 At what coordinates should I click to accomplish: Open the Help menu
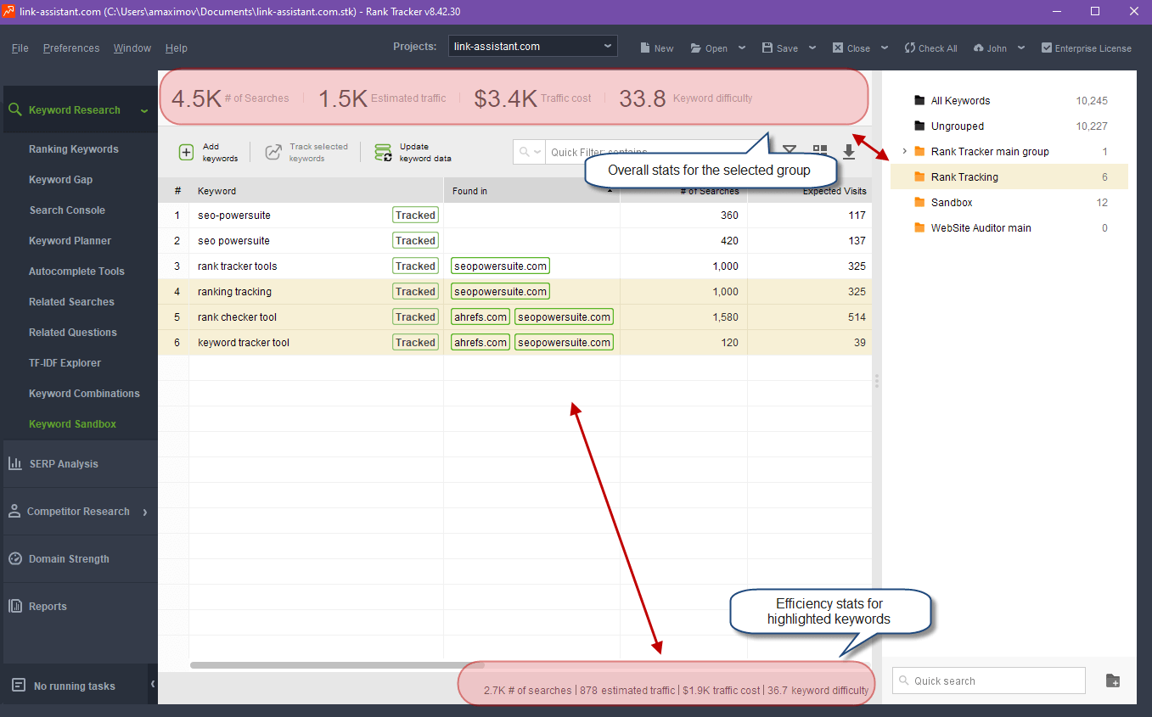point(177,48)
